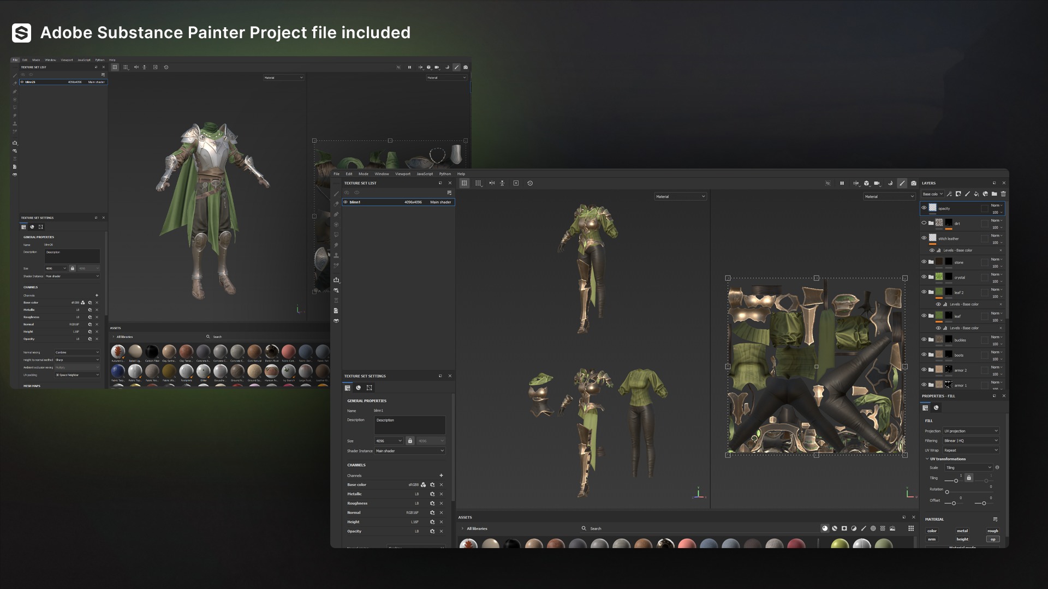Click camera screenshot icon in front toolbar
The width and height of the screenshot is (1048, 589).
coord(914,183)
